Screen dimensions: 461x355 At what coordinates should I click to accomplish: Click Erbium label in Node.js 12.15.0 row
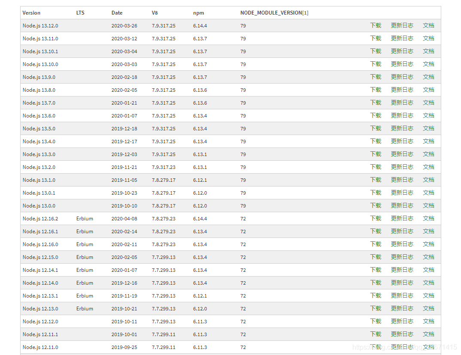(85, 257)
